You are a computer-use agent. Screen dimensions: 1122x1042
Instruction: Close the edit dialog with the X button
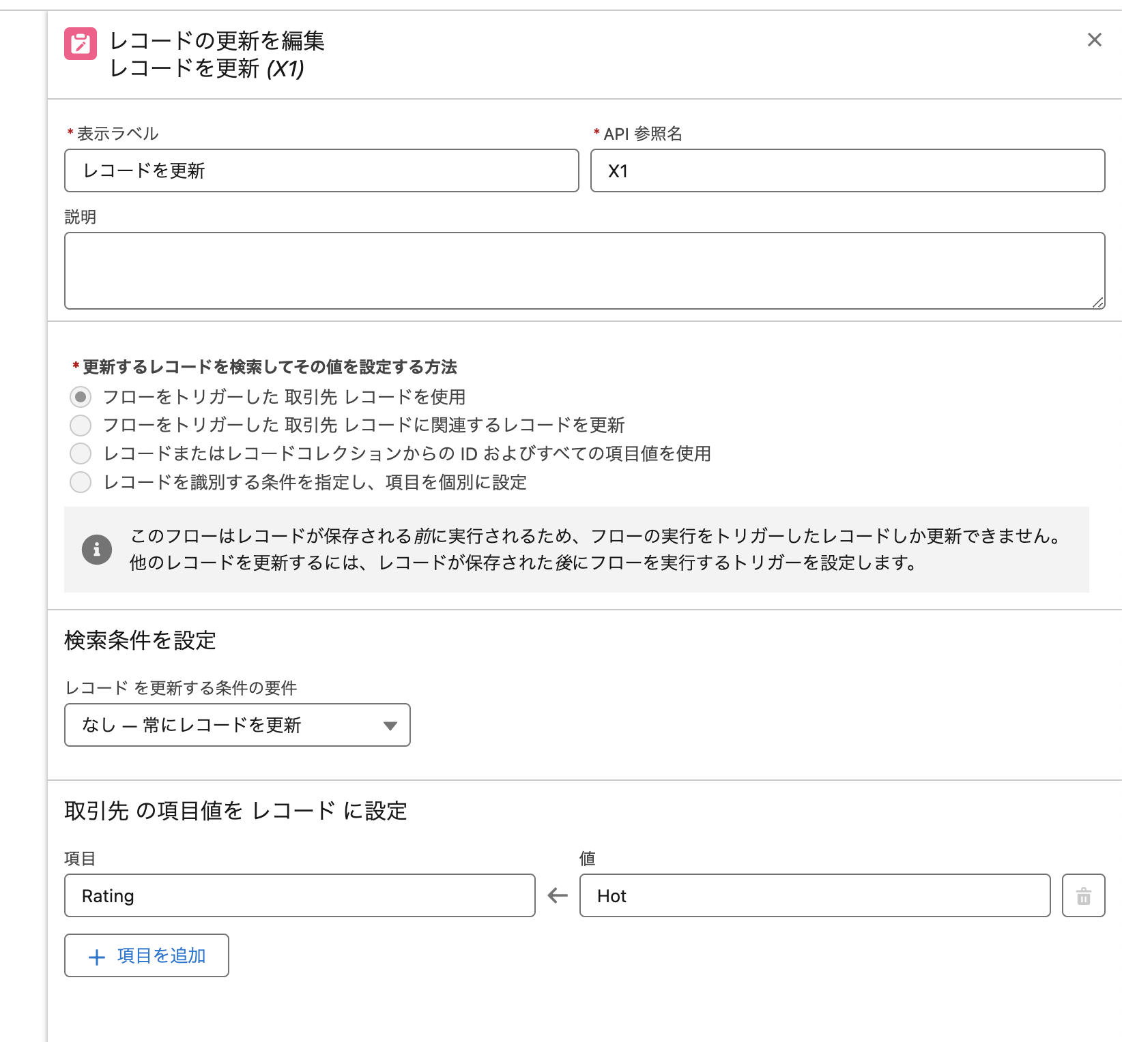coord(1095,40)
